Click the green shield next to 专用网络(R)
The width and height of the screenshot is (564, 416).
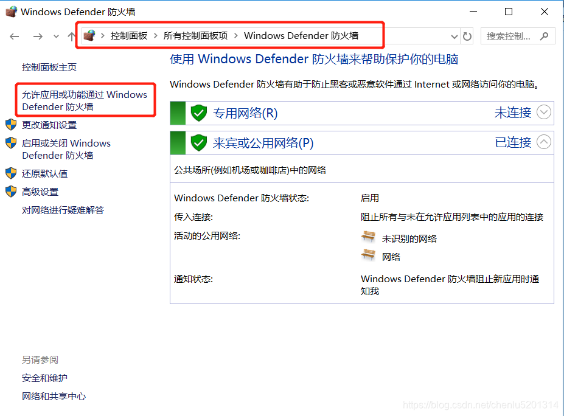pyautogui.click(x=199, y=113)
